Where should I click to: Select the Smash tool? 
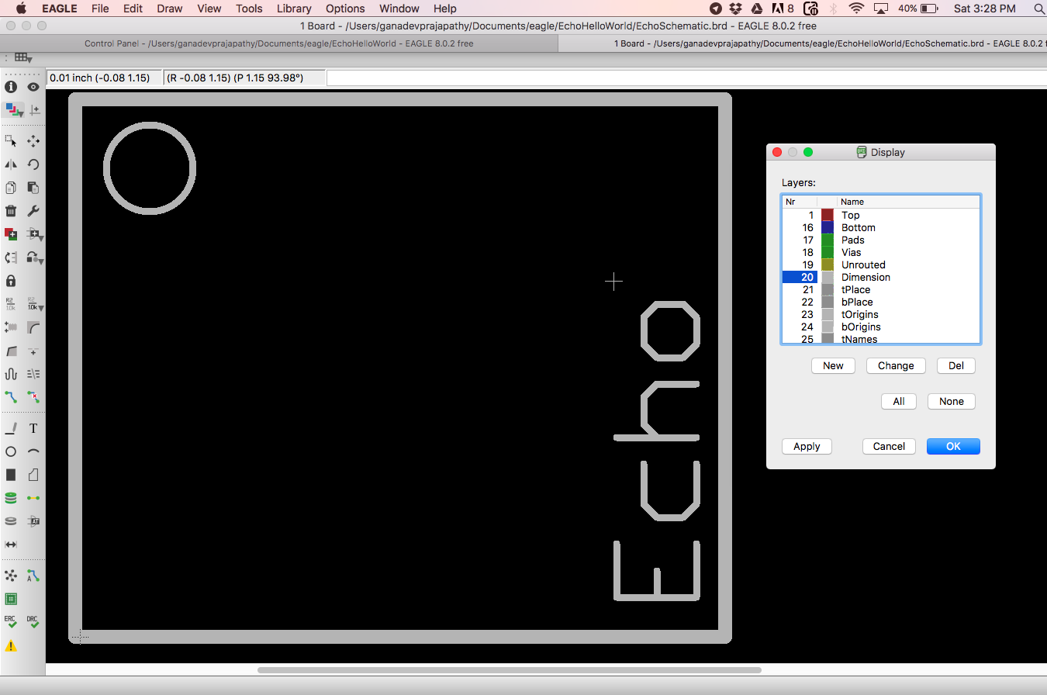pos(11,327)
